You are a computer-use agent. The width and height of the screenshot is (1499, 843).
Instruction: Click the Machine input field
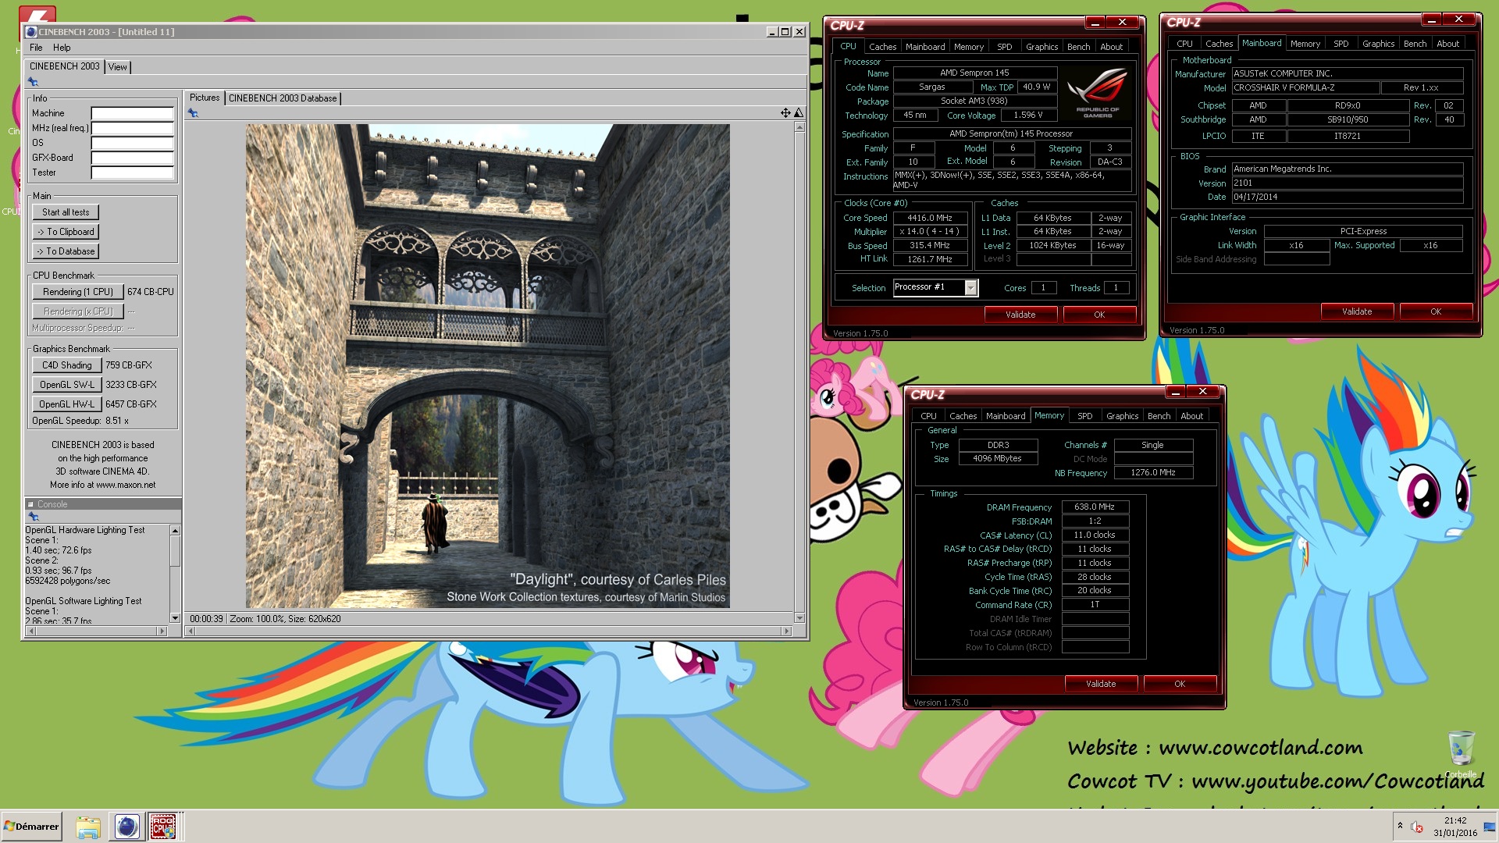tap(132, 113)
